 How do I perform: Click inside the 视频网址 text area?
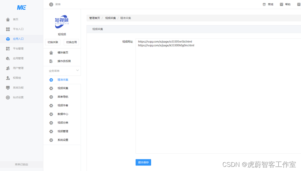218,96
